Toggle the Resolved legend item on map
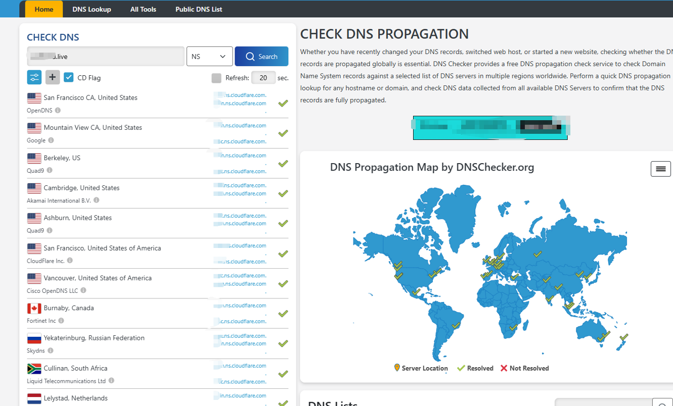The image size is (673, 406). (x=475, y=368)
